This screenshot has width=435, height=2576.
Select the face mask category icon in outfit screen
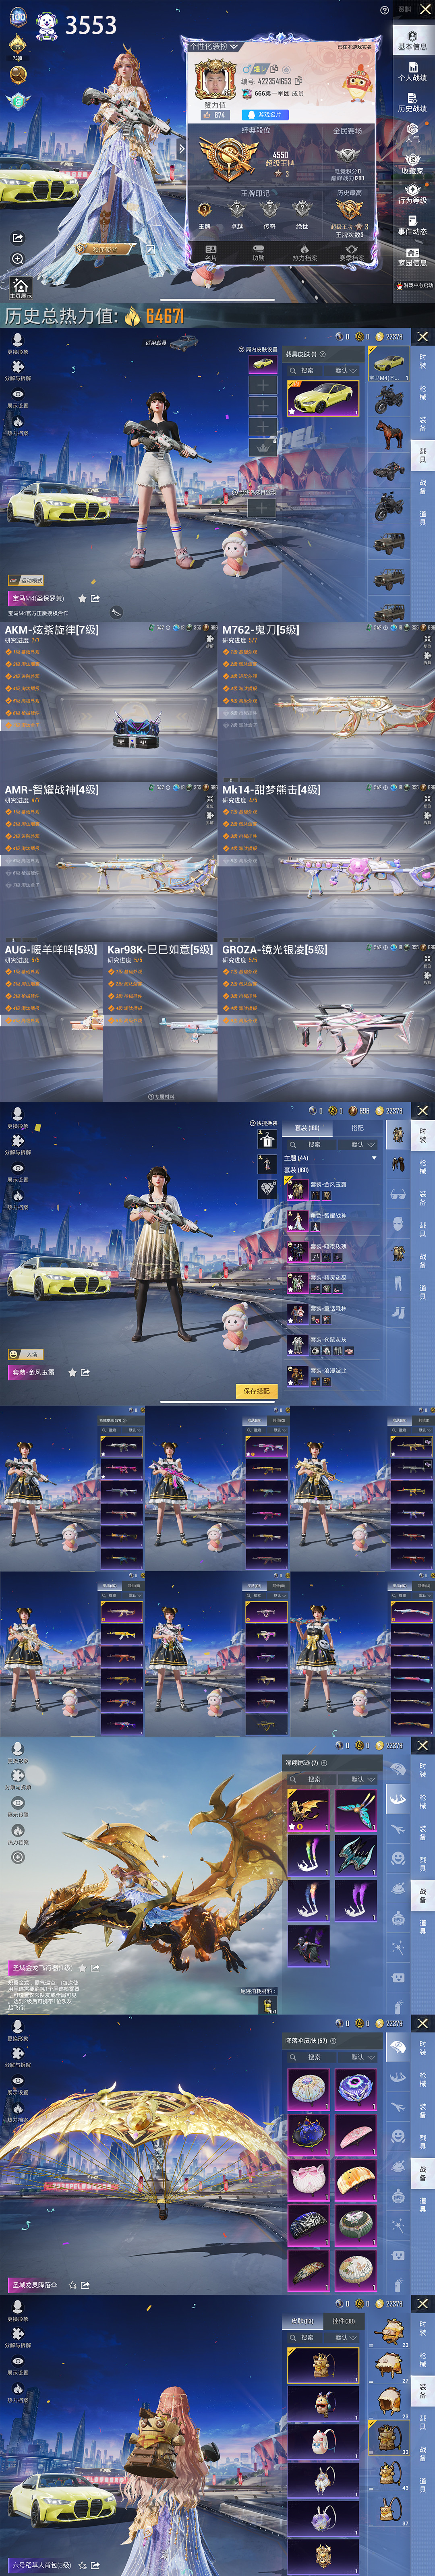pyautogui.click(x=398, y=1224)
